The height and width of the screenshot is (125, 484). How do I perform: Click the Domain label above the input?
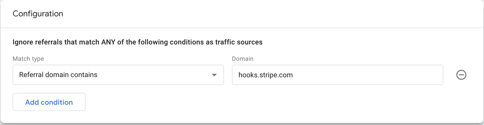(243, 59)
